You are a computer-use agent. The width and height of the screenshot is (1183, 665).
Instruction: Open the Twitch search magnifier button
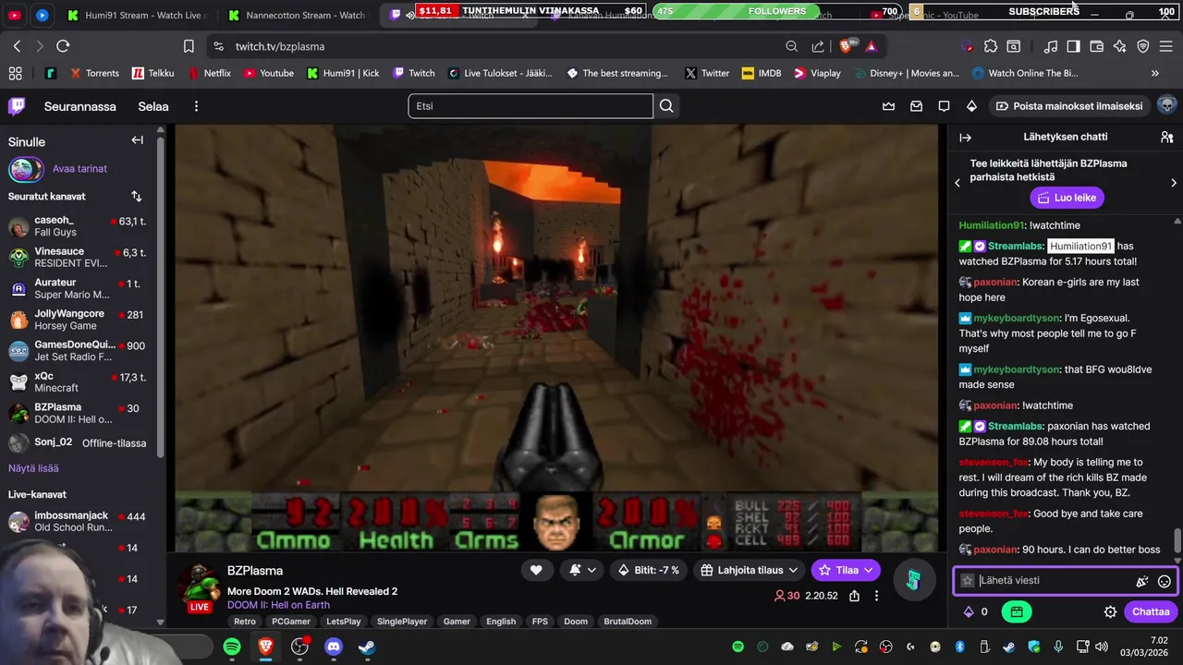(x=666, y=106)
